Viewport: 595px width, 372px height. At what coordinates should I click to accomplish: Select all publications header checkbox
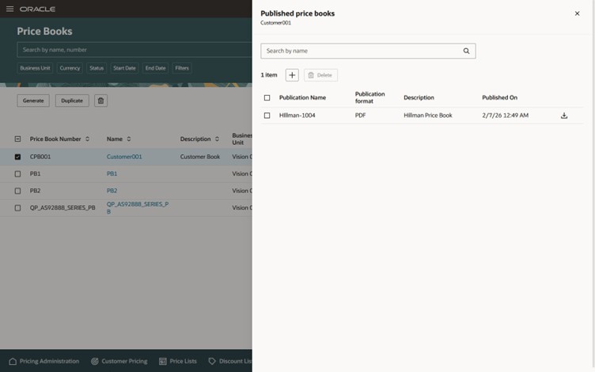(x=267, y=97)
